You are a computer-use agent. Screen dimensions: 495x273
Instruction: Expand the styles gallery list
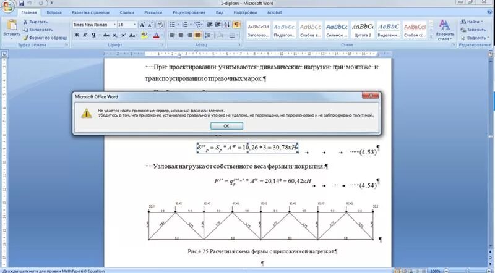431,36
